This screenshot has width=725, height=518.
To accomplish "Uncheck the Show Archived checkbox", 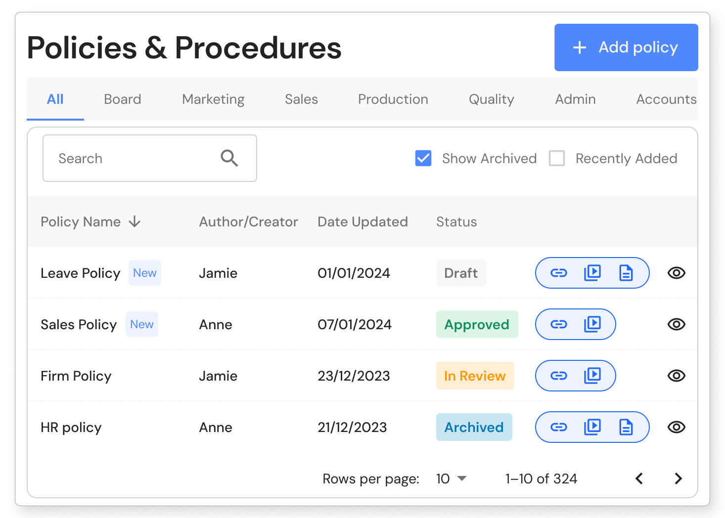I will click(x=423, y=158).
